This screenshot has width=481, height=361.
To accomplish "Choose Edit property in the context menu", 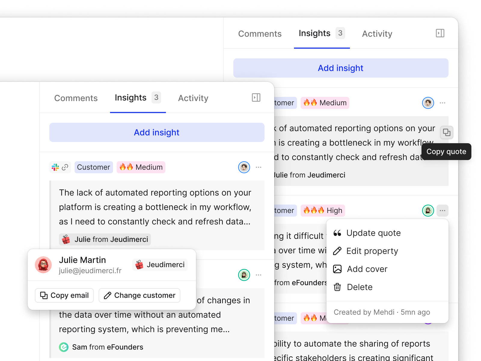I will point(372,251).
